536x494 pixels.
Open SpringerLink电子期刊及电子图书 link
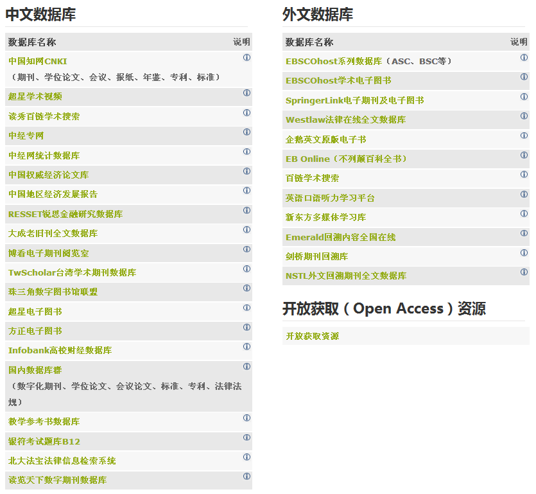354,100
